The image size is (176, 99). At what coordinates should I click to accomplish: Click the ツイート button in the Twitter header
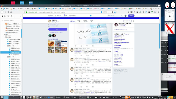(x=131, y=16)
